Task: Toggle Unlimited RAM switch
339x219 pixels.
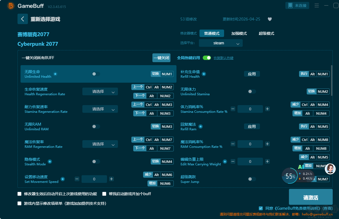Action: tap(96, 126)
